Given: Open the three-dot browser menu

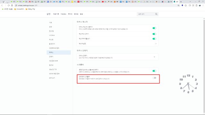Looking at the screenshot, I should [203, 5].
